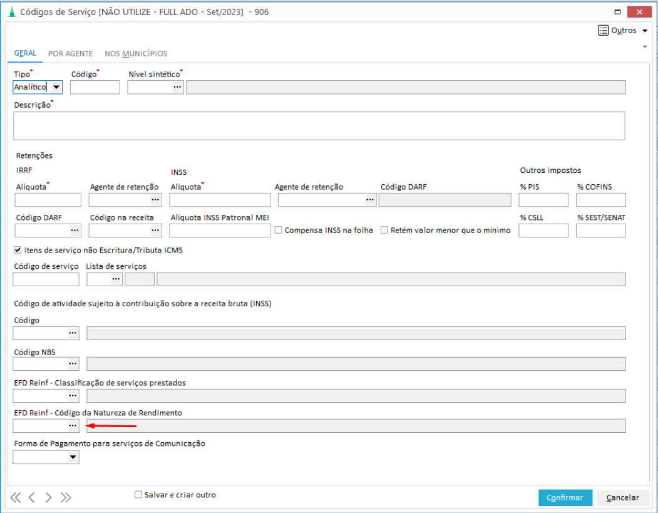Open lookup for Nível sintético field
658x513 pixels.
(178, 87)
